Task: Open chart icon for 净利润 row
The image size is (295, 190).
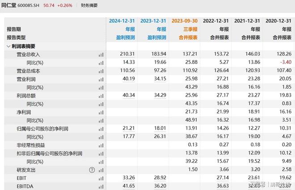Action: pyautogui.click(x=101, y=113)
